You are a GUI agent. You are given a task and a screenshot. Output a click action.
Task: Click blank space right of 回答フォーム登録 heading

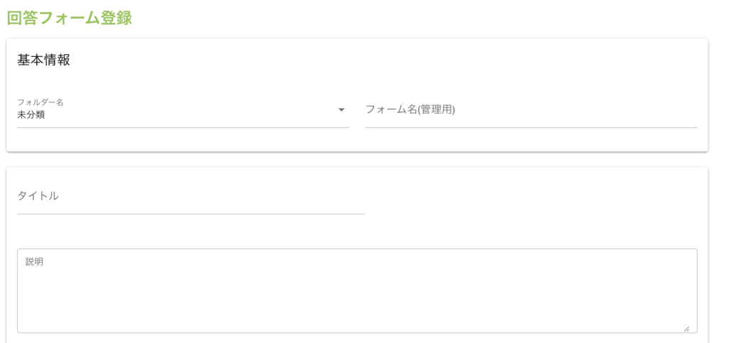(x=427, y=18)
